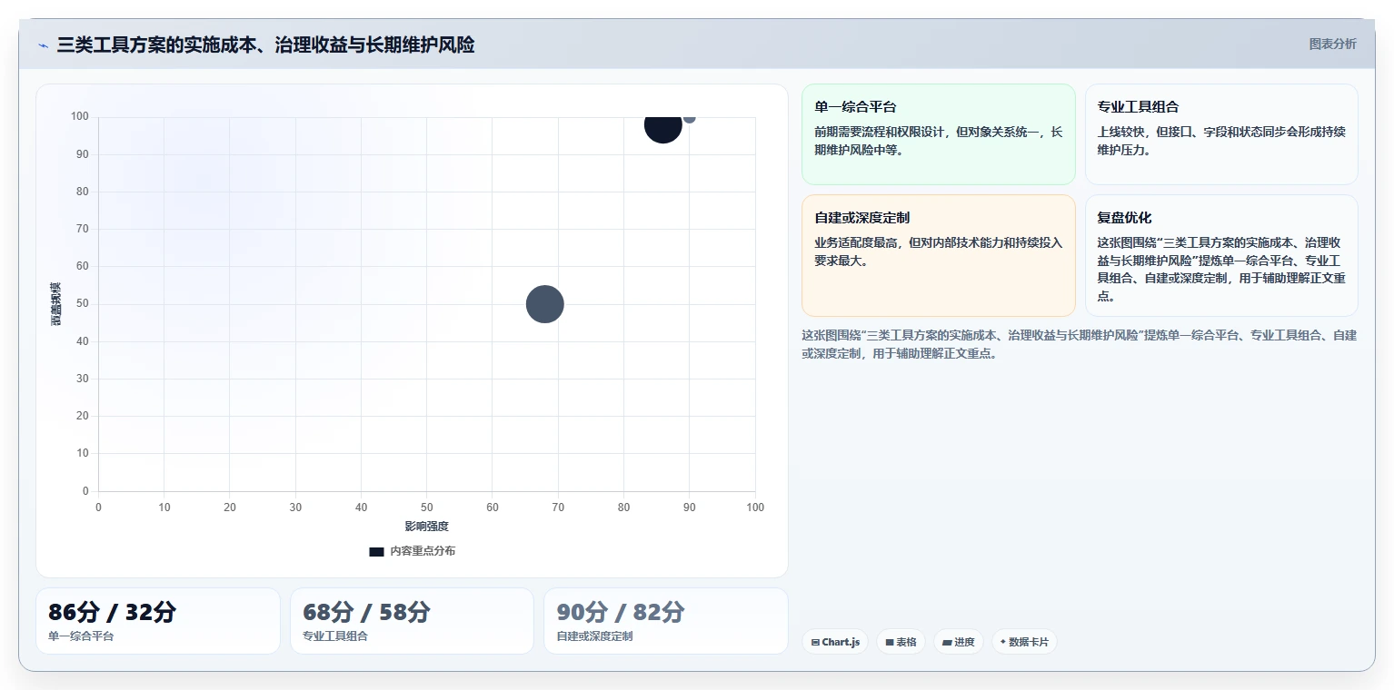The width and height of the screenshot is (1394, 690).
Task: Select the 表格 tag chip
Action: (901, 642)
